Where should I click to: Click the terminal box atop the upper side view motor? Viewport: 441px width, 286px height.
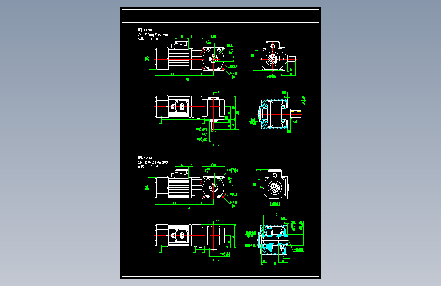pyautogui.click(x=181, y=44)
